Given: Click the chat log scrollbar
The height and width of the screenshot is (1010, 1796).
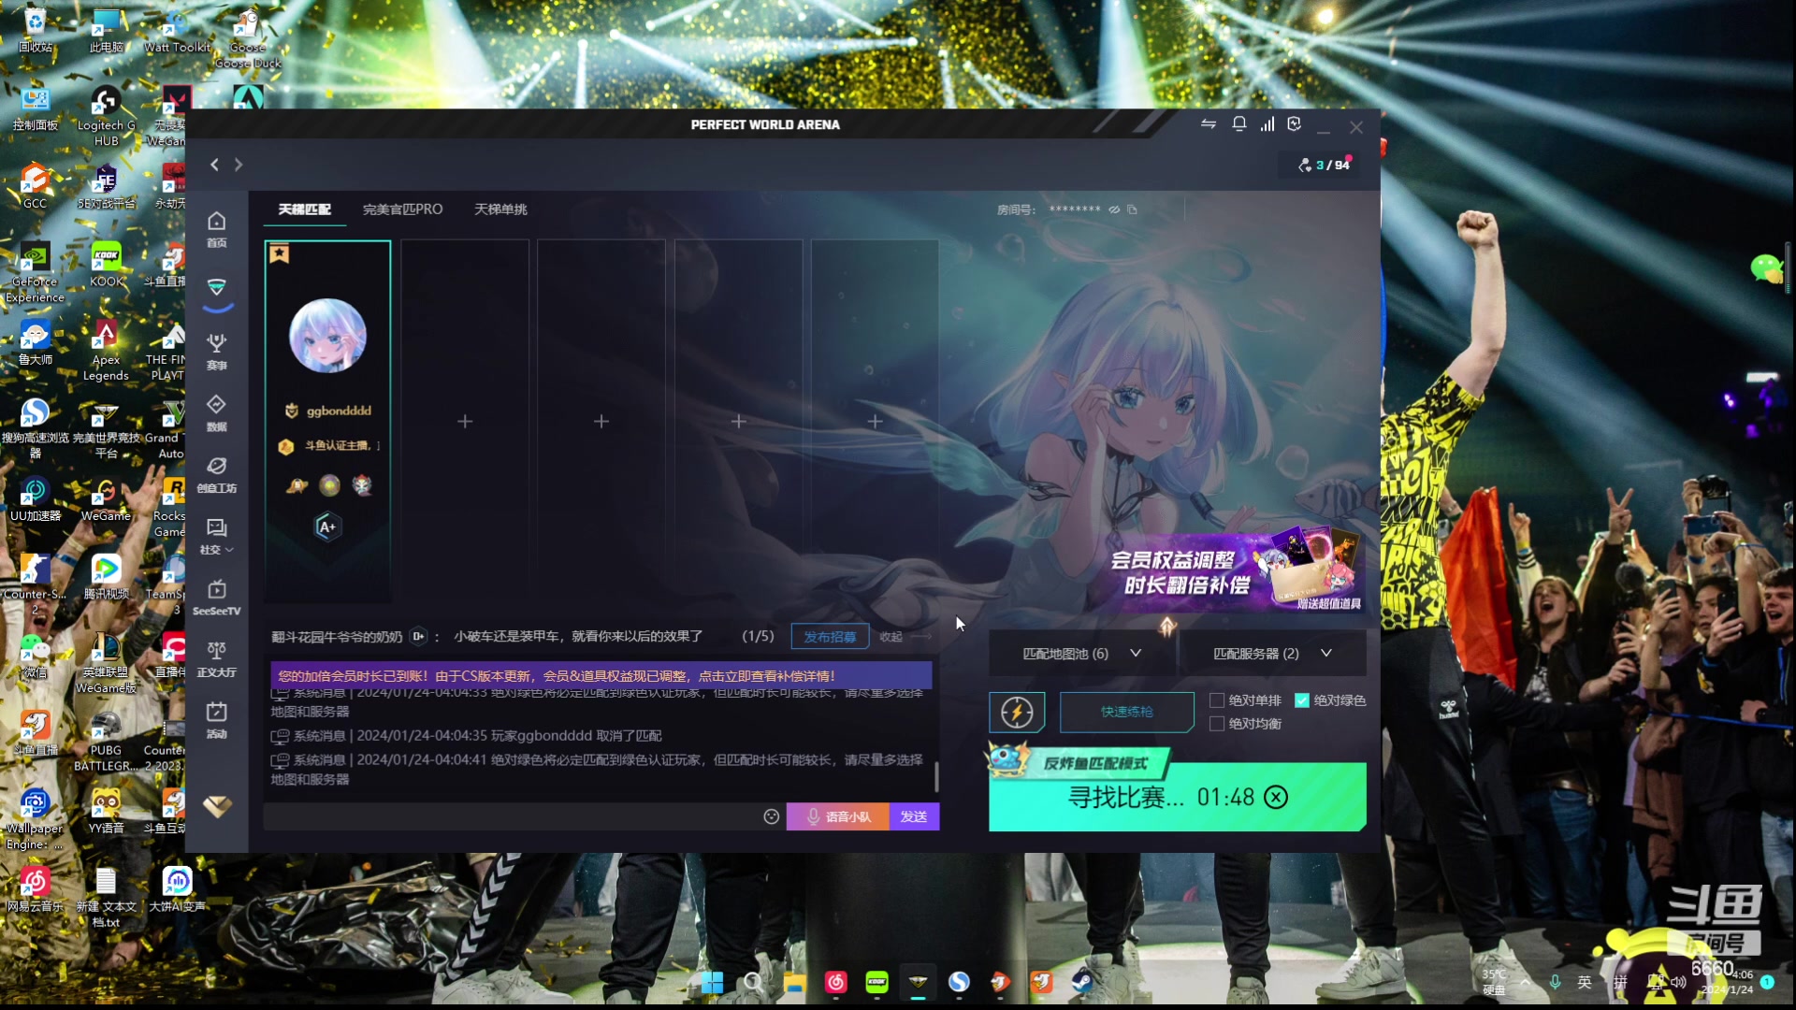Looking at the screenshot, I should 936,776.
